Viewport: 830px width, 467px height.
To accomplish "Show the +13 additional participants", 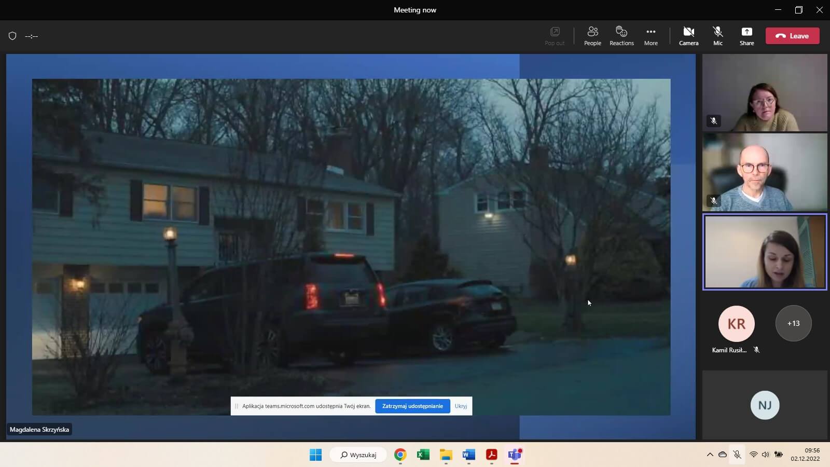I will (793, 323).
